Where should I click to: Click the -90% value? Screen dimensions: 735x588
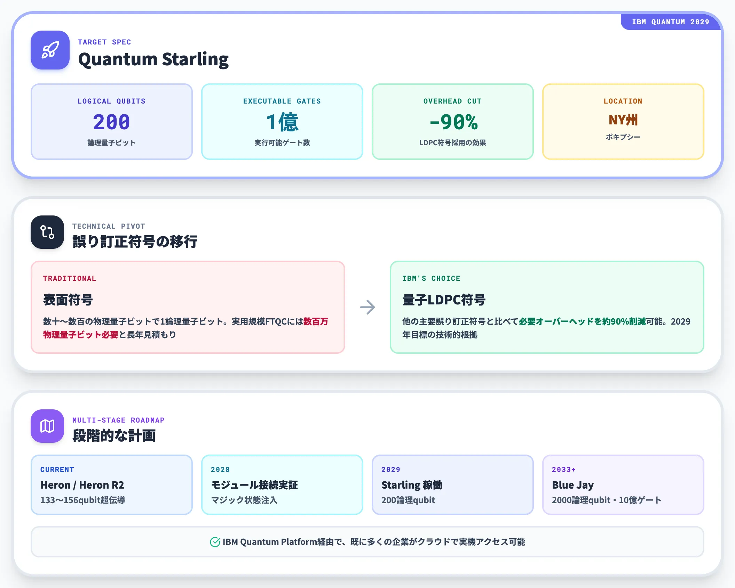click(x=453, y=122)
